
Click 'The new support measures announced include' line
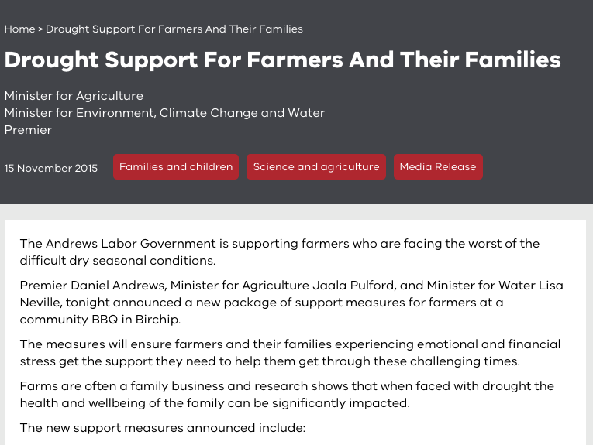162,428
